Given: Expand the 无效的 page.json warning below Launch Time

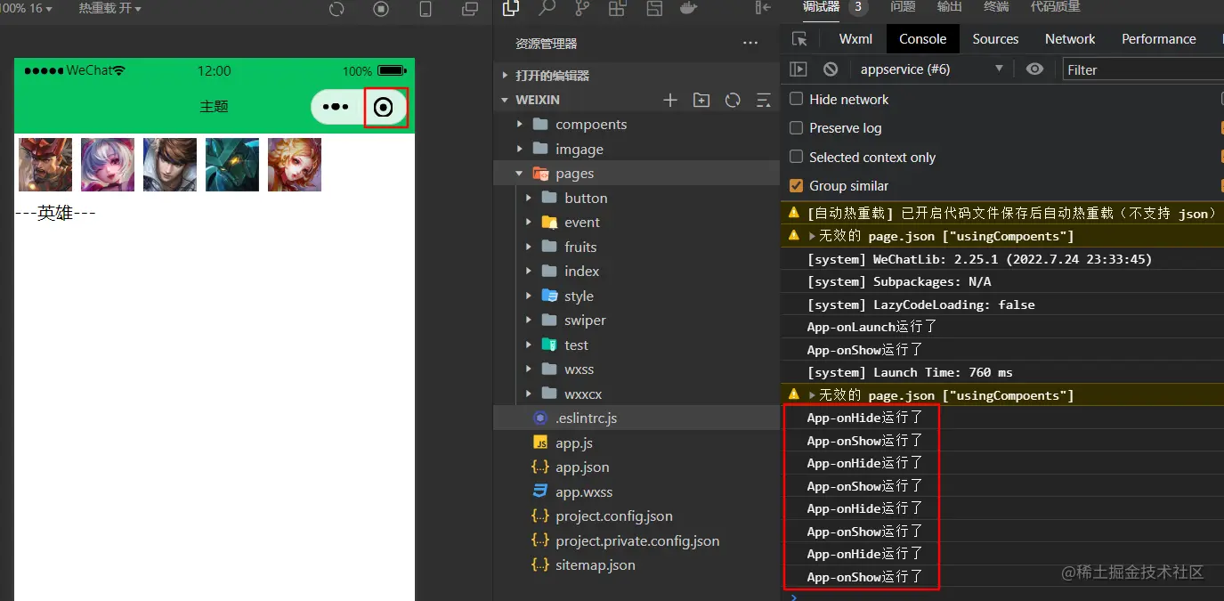Looking at the screenshot, I should pyautogui.click(x=813, y=395).
